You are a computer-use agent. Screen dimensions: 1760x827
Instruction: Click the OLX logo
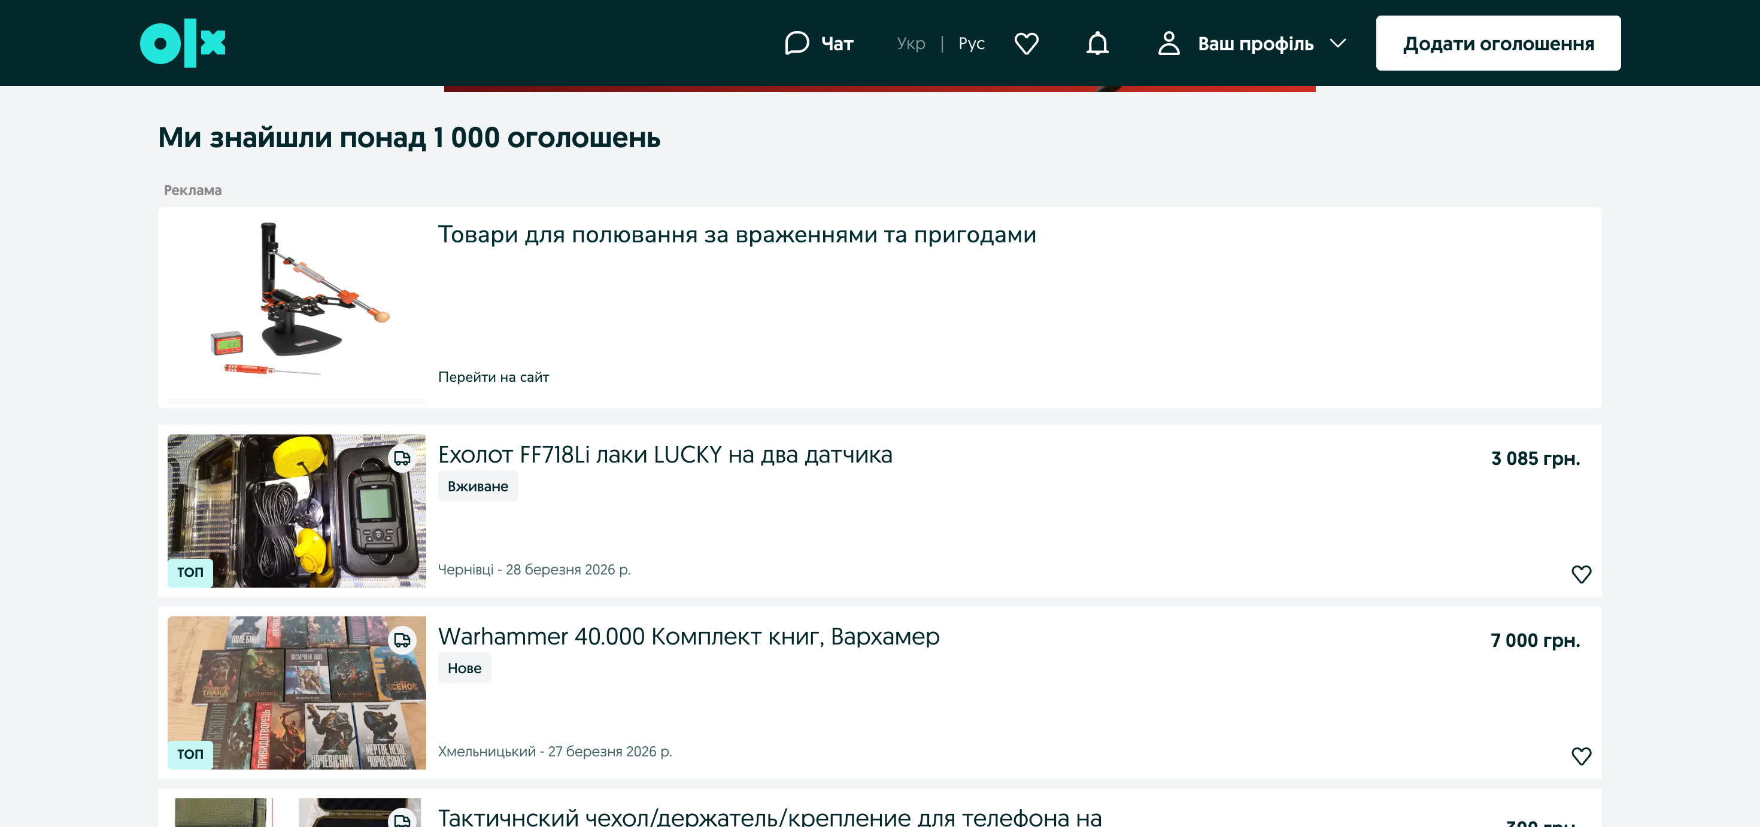coord(183,43)
